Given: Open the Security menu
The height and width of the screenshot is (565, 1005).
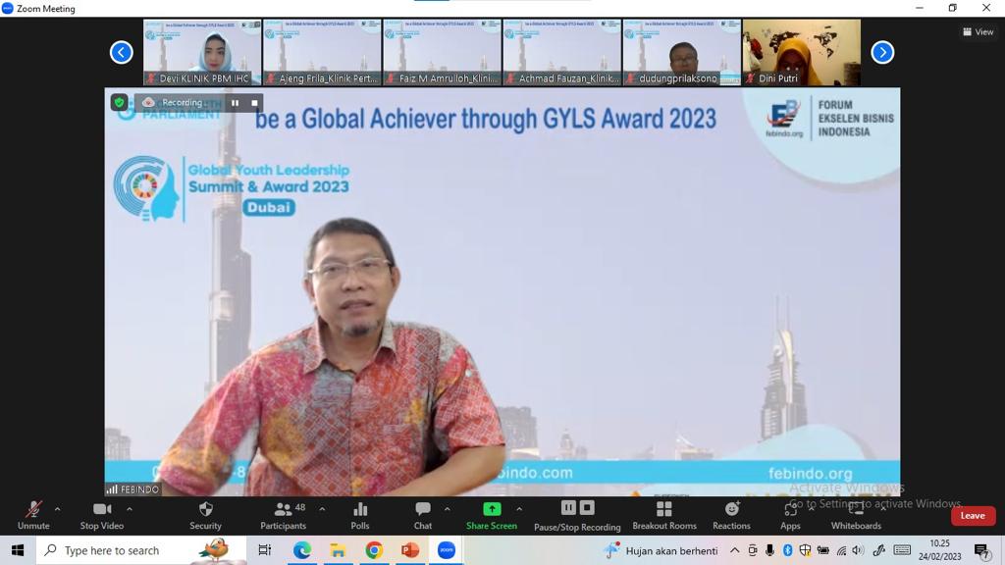Looking at the screenshot, I should [205, 516].
